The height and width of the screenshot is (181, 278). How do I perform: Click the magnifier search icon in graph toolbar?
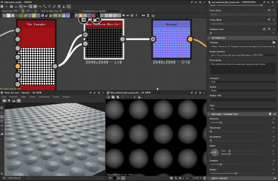point(21,6)
